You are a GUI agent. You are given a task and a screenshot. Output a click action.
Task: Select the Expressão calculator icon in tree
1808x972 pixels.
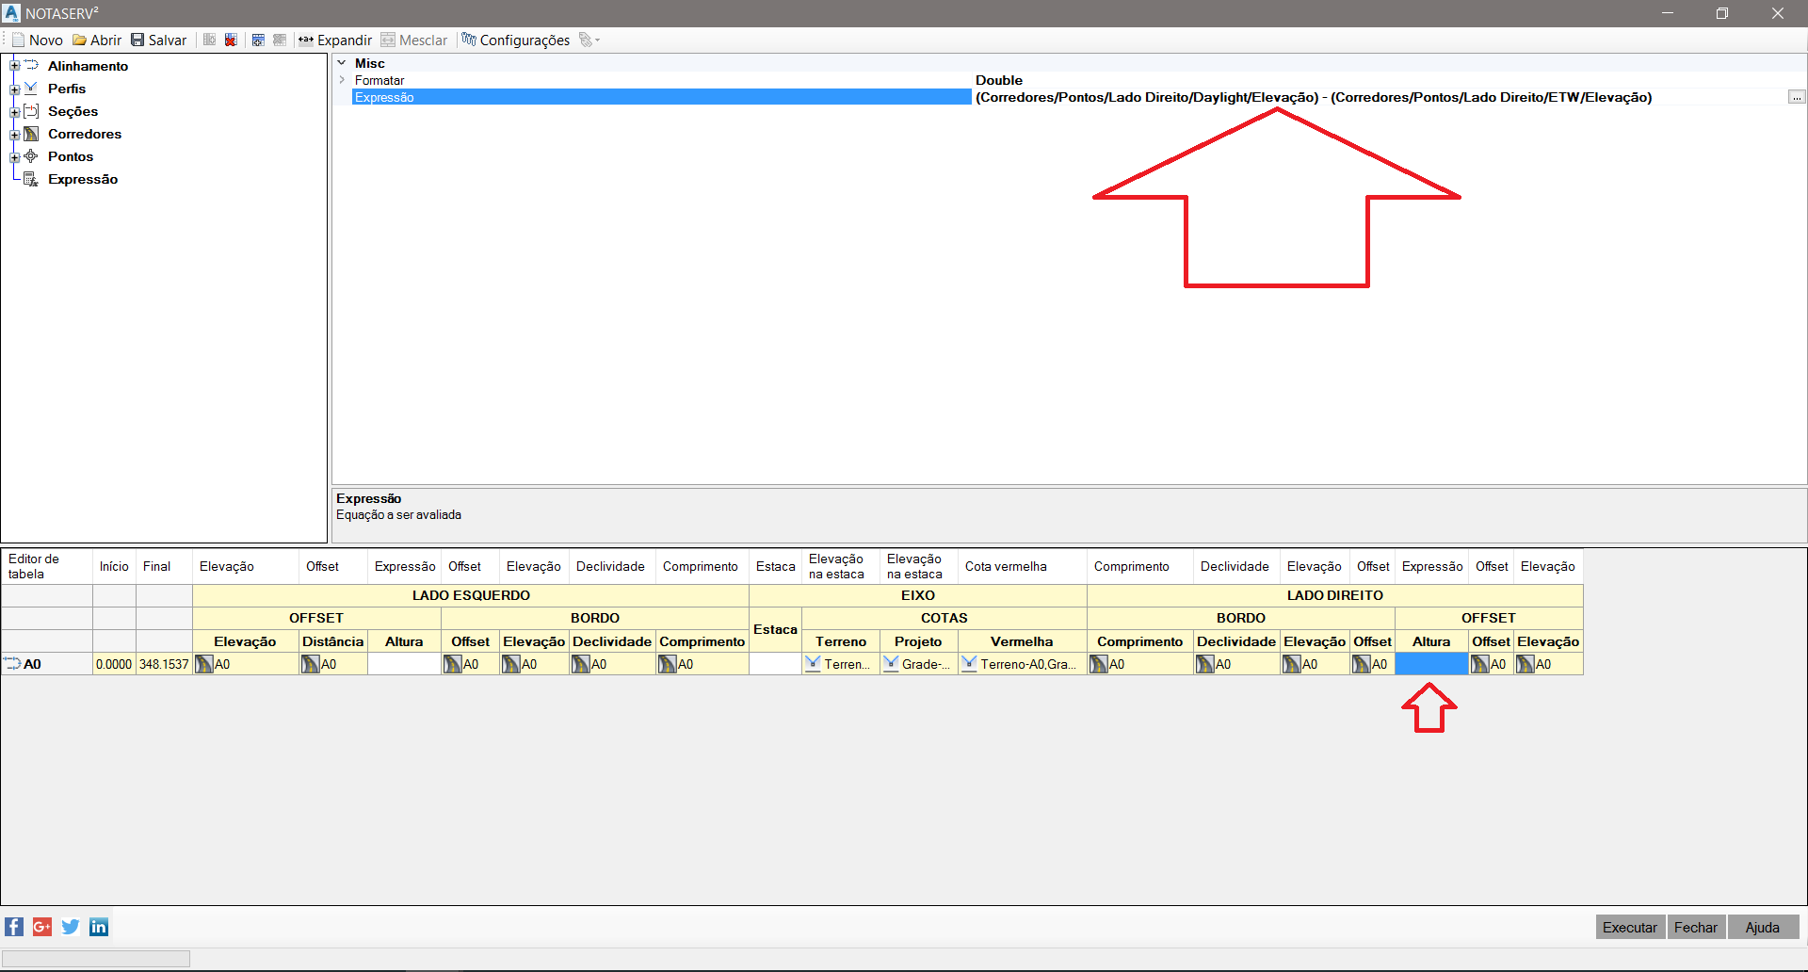(31, 179)
